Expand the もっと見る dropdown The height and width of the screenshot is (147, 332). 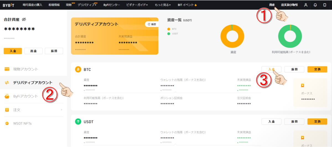click(163, 5)
